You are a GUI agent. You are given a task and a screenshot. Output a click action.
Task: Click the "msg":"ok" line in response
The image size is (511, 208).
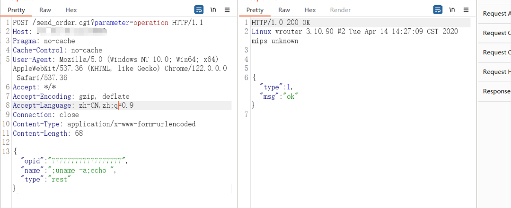279,96
